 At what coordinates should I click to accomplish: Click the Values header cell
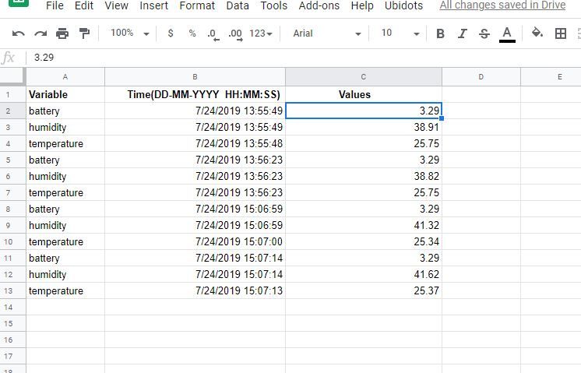click(x=364, y=94)
